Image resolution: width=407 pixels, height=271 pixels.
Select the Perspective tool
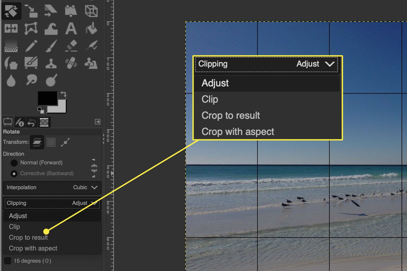[x=71, y=11]
